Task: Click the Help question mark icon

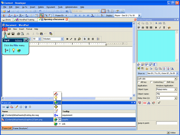Action: click(67, 11)
